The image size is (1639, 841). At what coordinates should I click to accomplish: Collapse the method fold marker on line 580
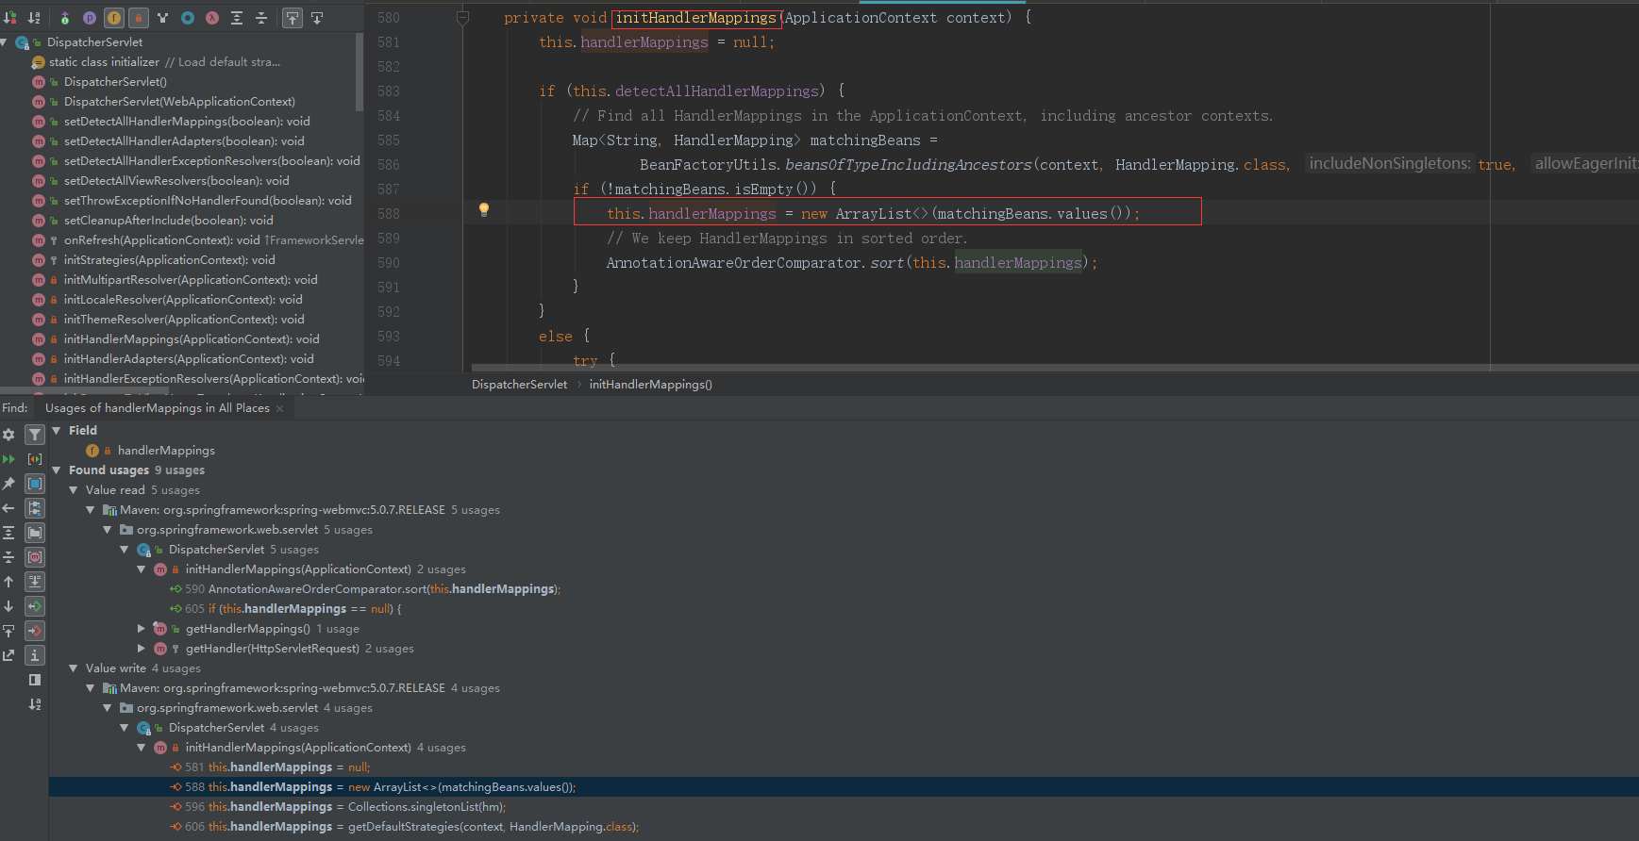click(x=462, y=18)
